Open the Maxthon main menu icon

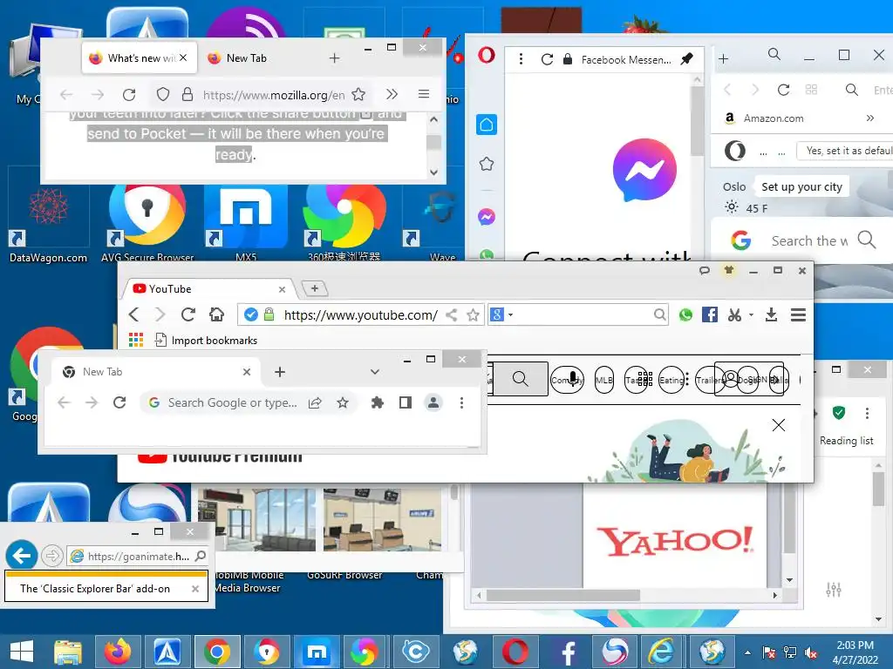799,314
